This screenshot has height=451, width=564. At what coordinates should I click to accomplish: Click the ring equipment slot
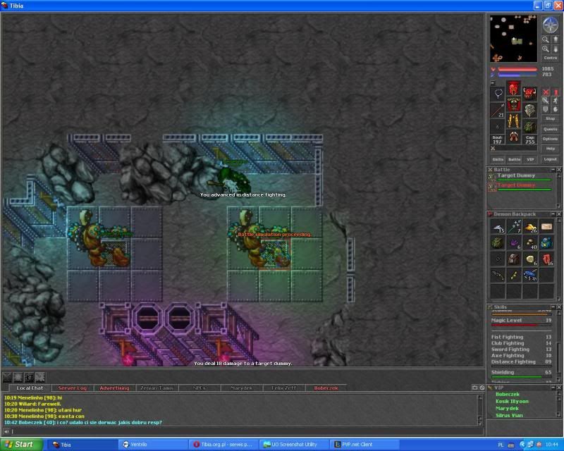(498, 127)
